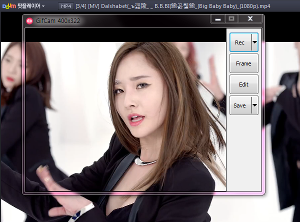
Task: Minimize the GifCam window
Action: (217, 19)
